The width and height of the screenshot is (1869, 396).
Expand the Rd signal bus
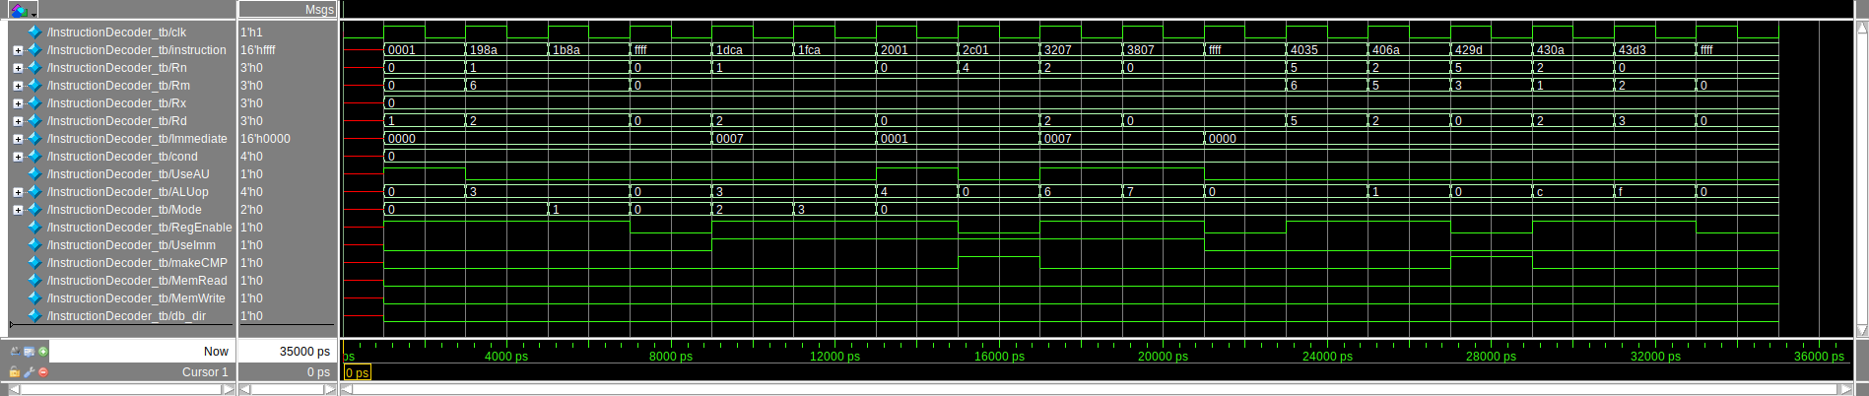[18, 121]
